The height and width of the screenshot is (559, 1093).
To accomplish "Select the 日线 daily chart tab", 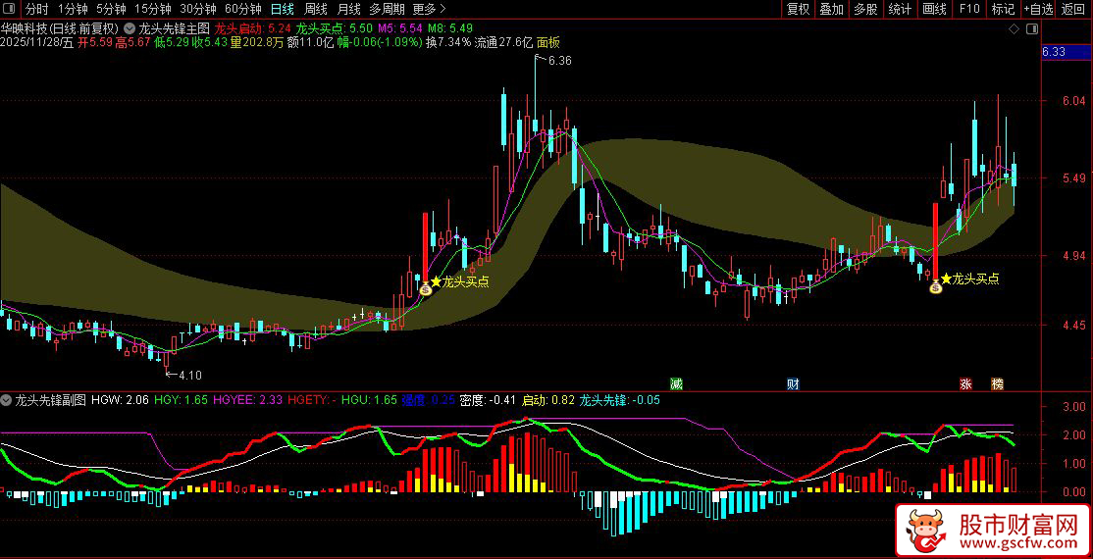I will point(283,9).
